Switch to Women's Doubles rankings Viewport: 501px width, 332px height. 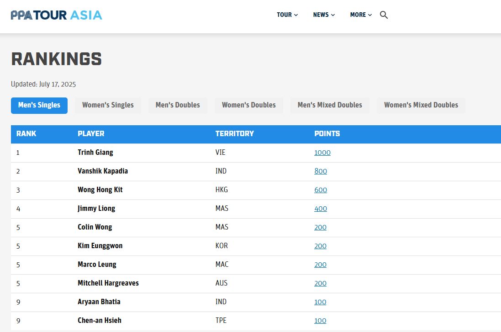click(x=249, y=106)
